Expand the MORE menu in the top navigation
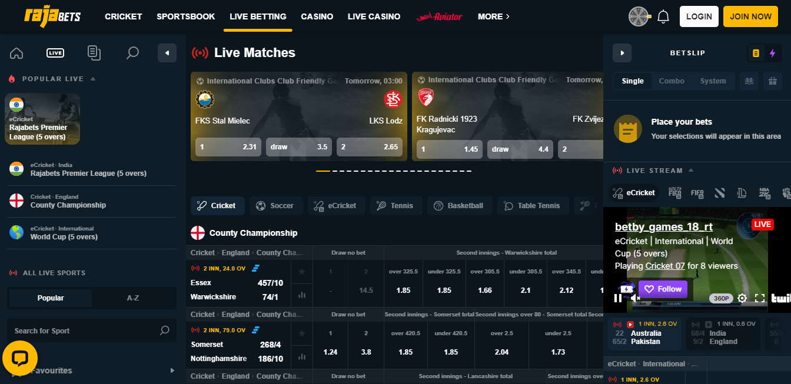This screenshot has width=791, height=384. 494,16
